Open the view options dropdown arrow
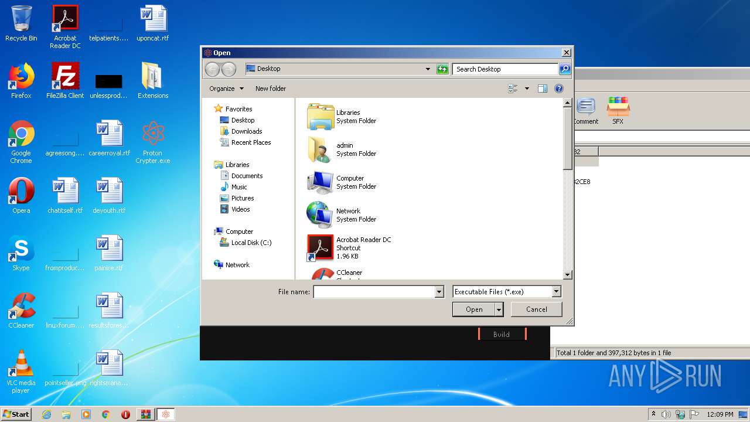Image resolution: width=750 pixels, height=422 pixels. click(x=527, y=89)
